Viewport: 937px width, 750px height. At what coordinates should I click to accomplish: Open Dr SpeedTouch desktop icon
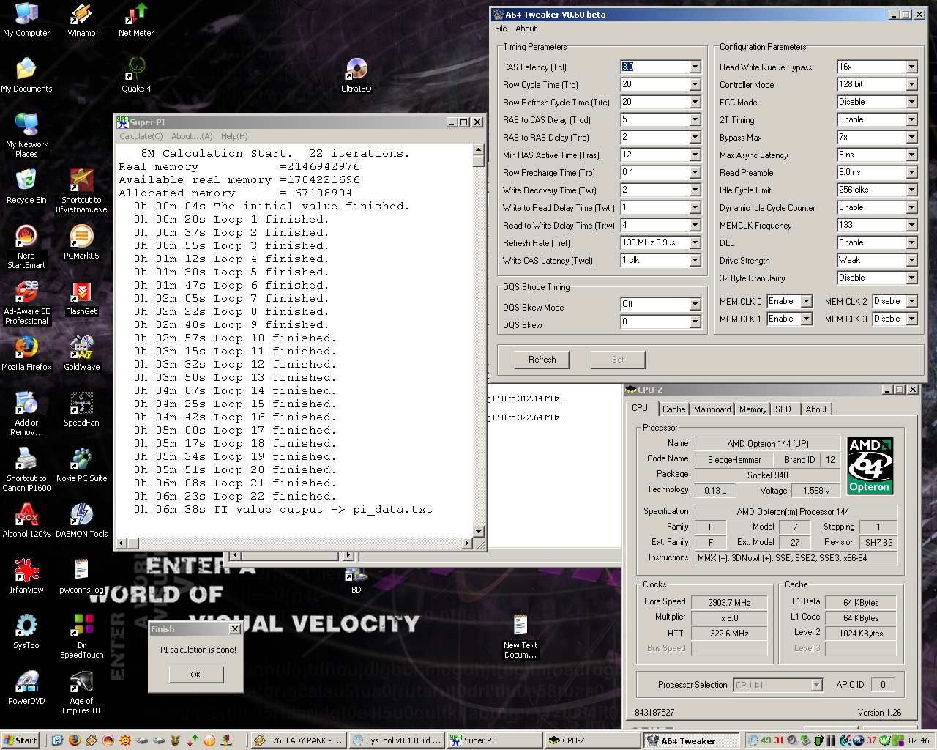pos(81,636)
